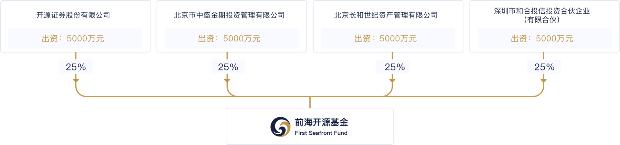Click the arrowhead below 深圳市和合投信's 25% label
620x145 pixels.
(544, 80)
